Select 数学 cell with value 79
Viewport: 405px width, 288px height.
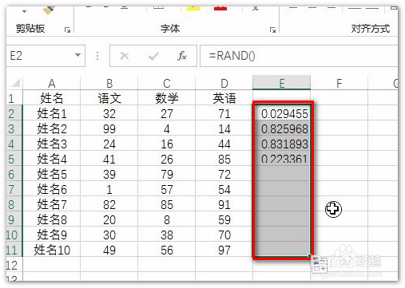[x=167, y=174]
